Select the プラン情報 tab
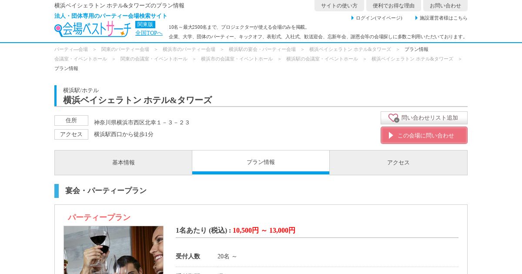Image resolution: width=522 pixels, height=274 pixels. (x=261, y=162)
